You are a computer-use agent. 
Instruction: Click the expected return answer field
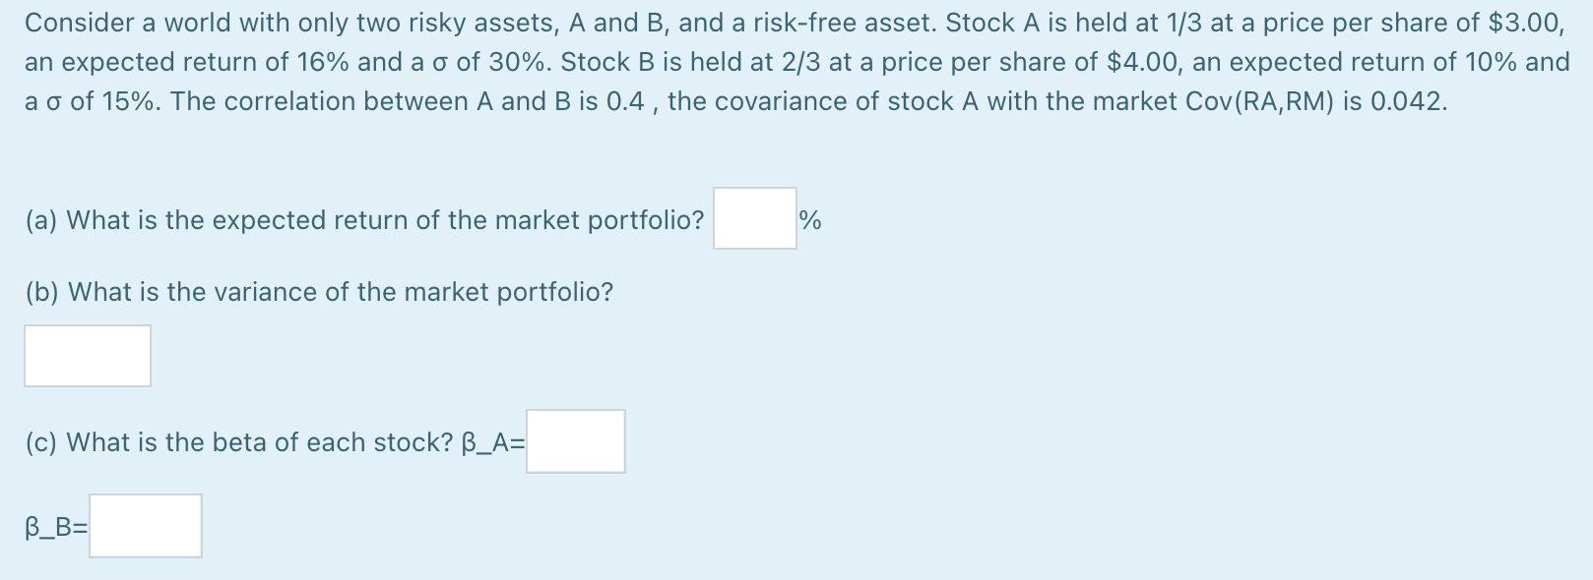point(753,218)
